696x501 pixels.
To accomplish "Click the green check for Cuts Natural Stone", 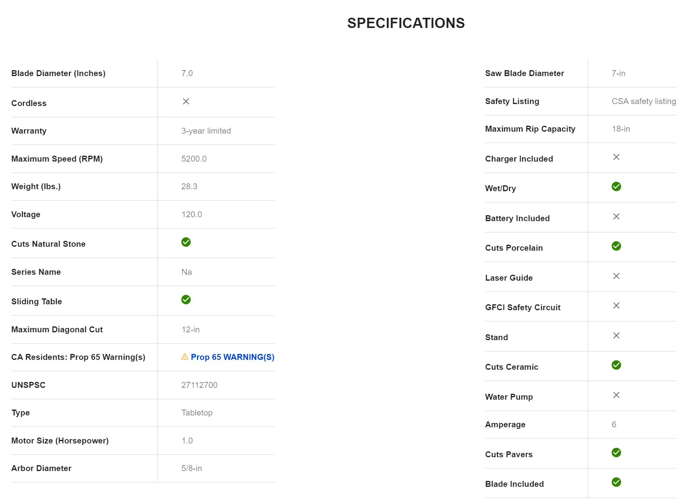I will [186, 242].
